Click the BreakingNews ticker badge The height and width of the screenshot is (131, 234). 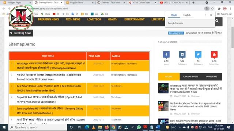[x=176, y=33]
